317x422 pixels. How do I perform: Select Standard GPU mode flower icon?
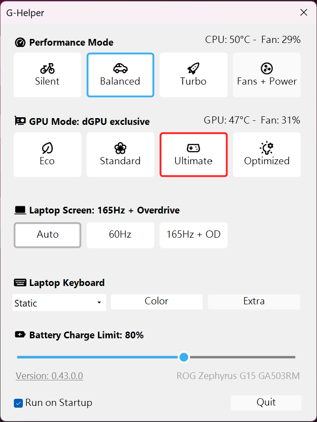[x=120, y=148]
